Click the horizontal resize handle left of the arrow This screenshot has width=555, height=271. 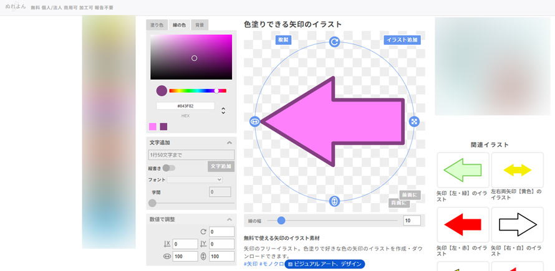pos(254,121)
